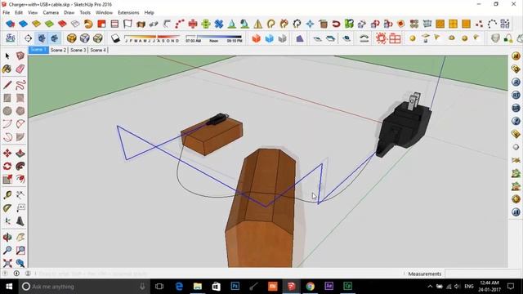Select the Rectangle tool
Image resolution: width=523 pixels, height=294 pixels.
(7, 98)
